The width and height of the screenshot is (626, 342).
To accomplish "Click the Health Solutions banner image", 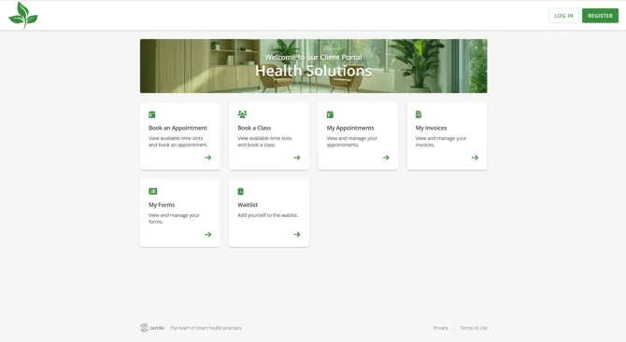I will 313,66.
